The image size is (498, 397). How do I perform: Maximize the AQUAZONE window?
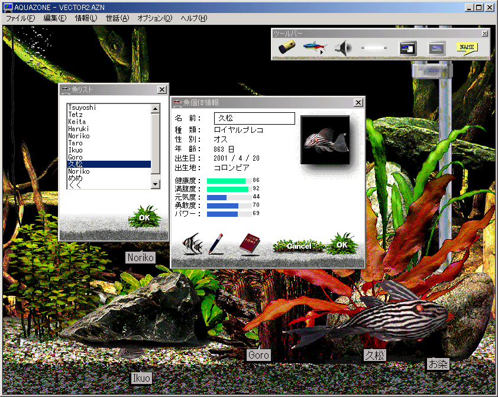point(479,7)
